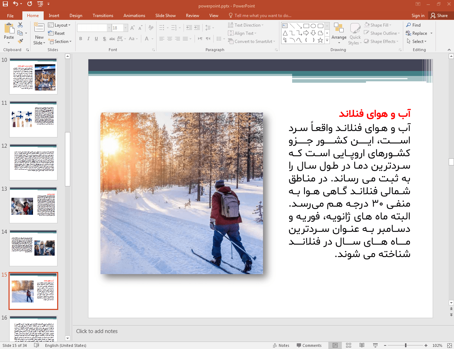Viewport: 454px width, 349px height.
Task: Click the Cut scissors icon
Action: pos(20,25)
